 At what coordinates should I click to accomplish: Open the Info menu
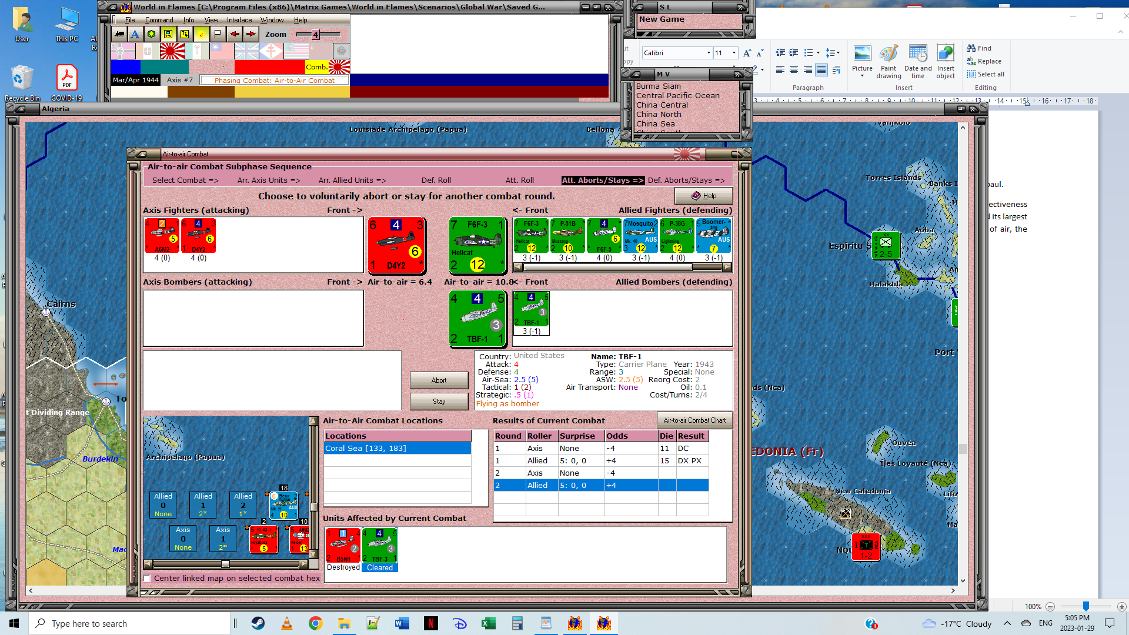[x=189, y=20]
